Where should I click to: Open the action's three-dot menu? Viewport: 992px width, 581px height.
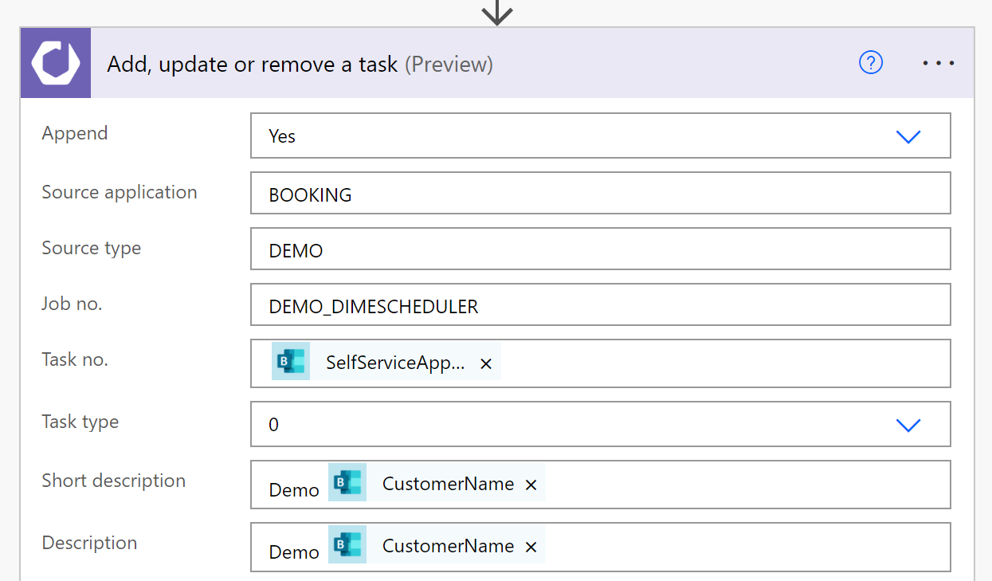click(x=938, y=63)
